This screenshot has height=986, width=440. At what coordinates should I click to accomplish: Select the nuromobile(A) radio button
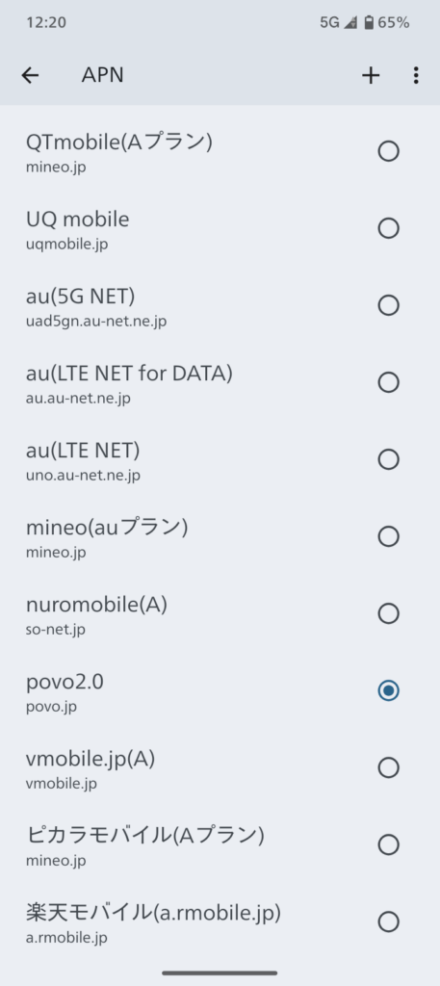tap(388, 613)
